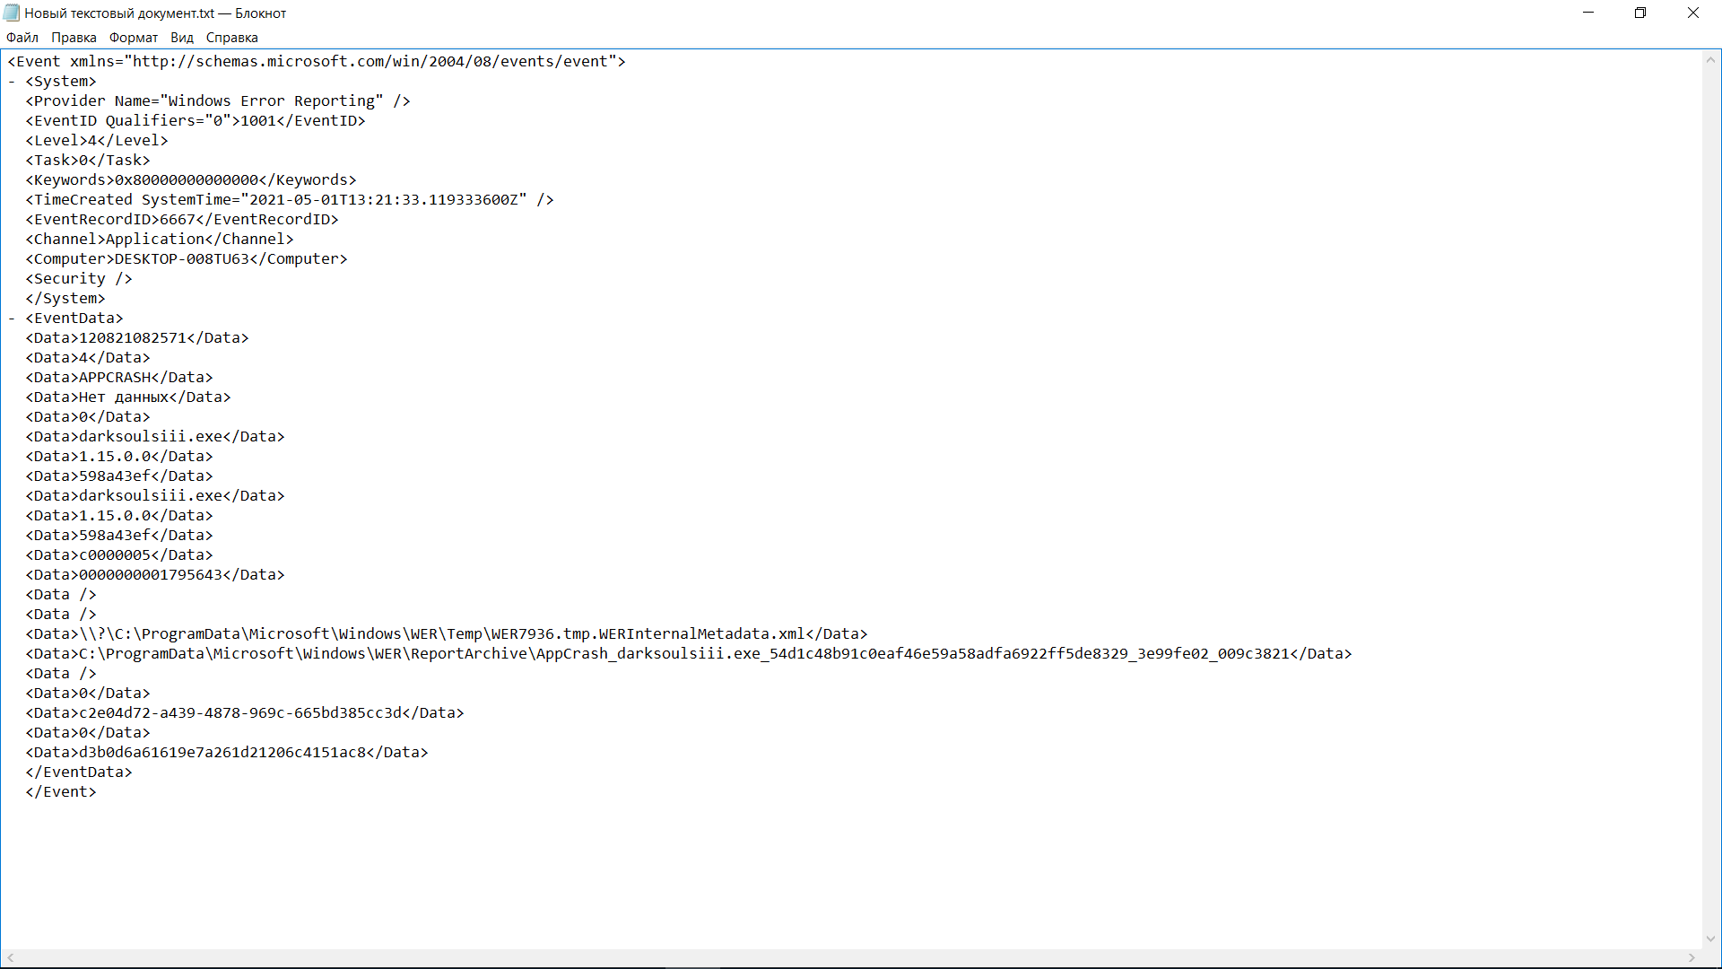Click the dash before the EventData tag
1722x969 pixels.
click(x=13, y=319)
